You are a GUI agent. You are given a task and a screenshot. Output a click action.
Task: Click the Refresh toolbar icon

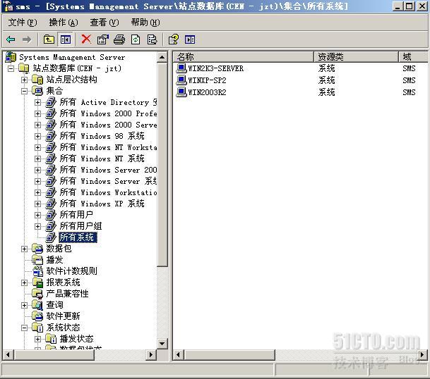(136, 39)
